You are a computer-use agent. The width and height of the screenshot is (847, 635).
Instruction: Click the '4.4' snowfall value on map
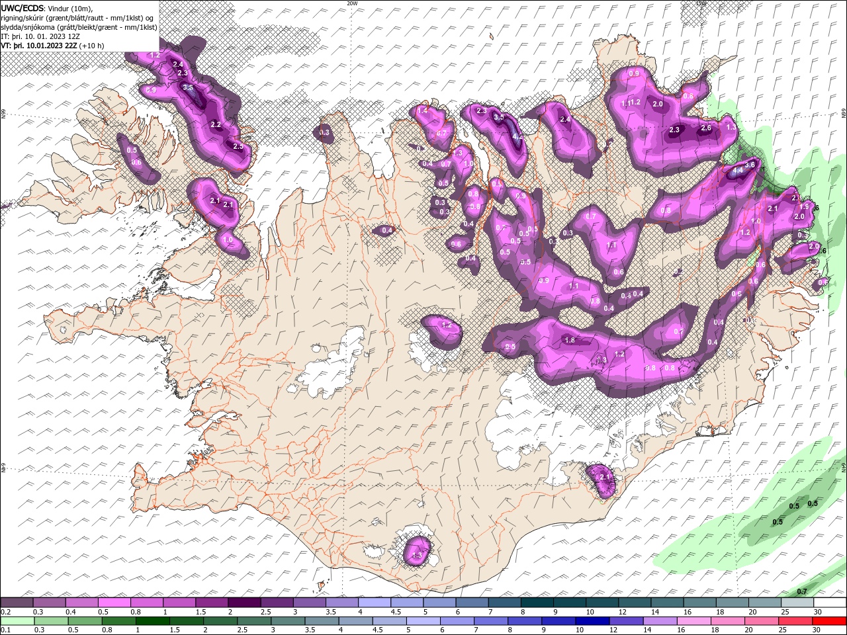pos(738,171)
